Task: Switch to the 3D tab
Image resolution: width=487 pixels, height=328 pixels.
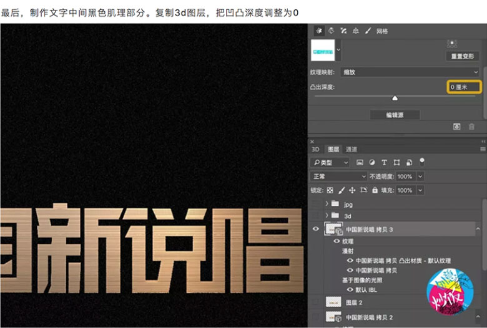Action: pyautogui.click(x=315, y=149)
